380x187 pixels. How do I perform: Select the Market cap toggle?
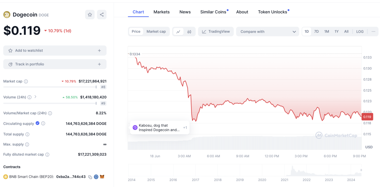coord(156,32)
